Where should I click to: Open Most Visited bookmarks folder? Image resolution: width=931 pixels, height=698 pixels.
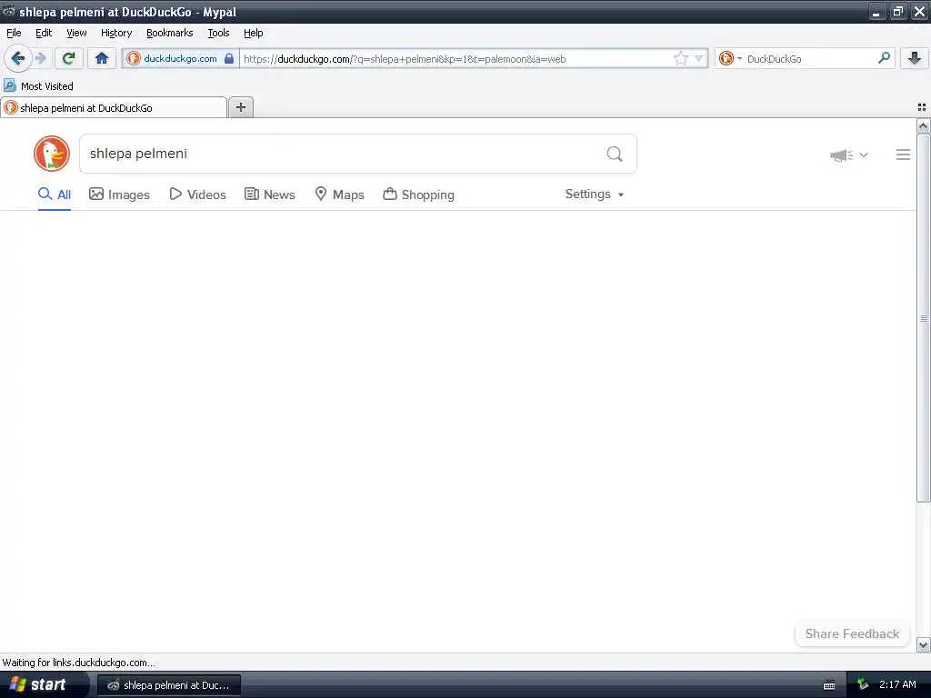click(38, 86)
